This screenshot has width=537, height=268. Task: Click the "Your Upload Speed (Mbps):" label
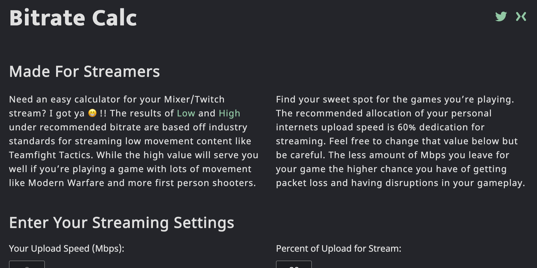(67, 248)
